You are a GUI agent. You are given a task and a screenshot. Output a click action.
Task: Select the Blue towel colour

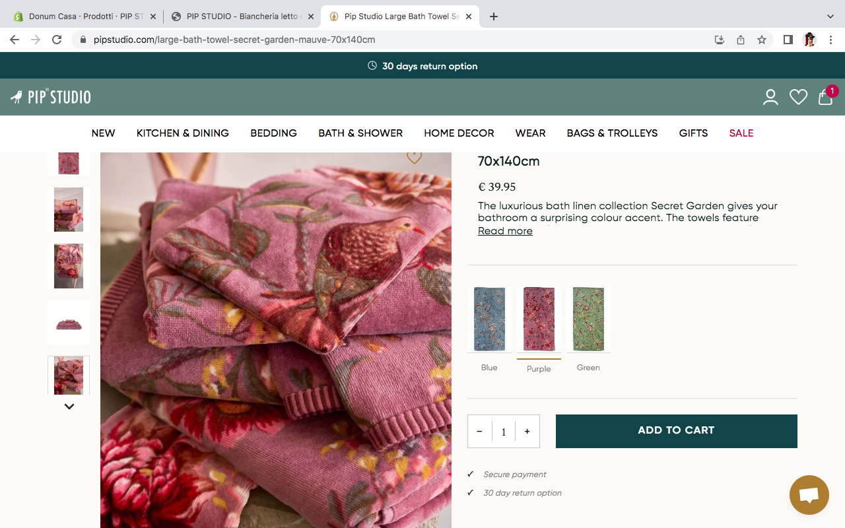tap(489, 319)
